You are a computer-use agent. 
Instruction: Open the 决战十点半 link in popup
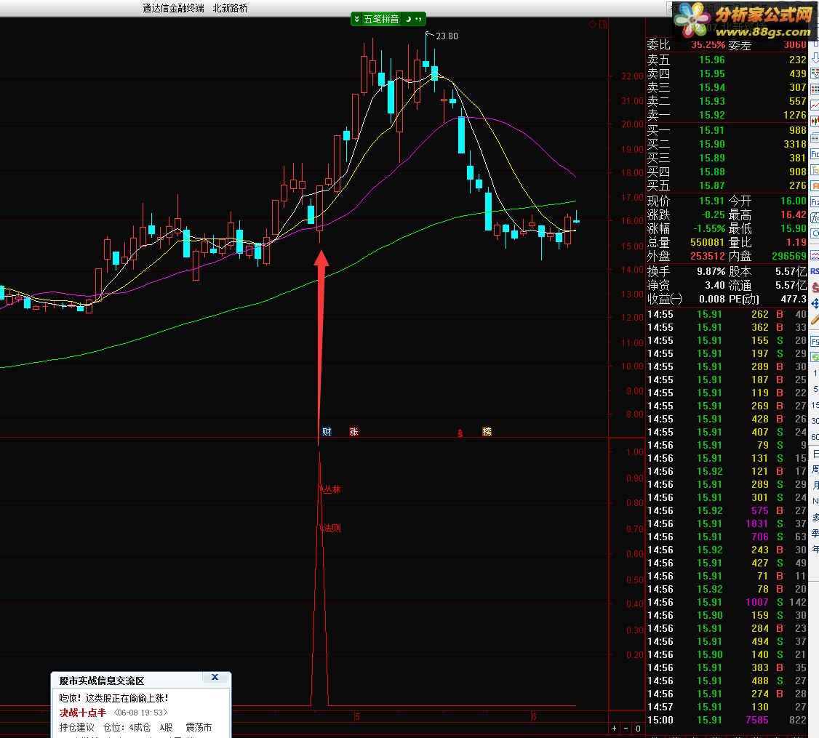[82, 713]
